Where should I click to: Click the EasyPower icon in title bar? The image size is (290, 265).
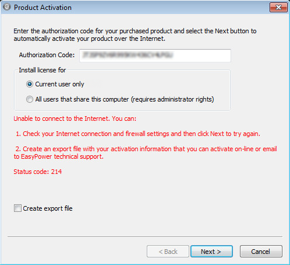(7, 7)
